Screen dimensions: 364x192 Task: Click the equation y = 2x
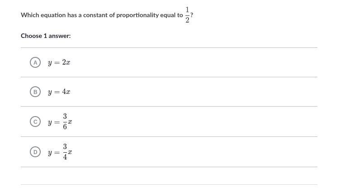pyautogui.click(x=59, y=62)
